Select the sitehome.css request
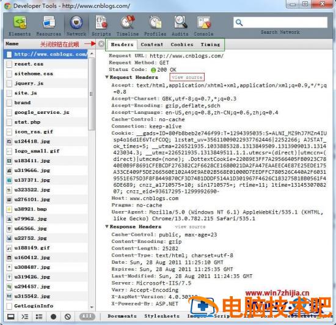The image size is (336, 325). click(x=46, y=73)
